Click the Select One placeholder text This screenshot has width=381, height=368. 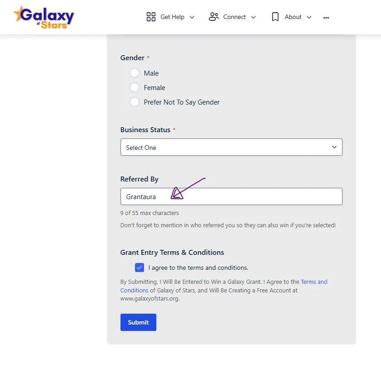[x=141, y=147]
